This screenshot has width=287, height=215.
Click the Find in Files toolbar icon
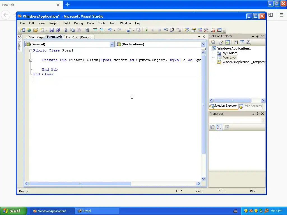point(87,30)
